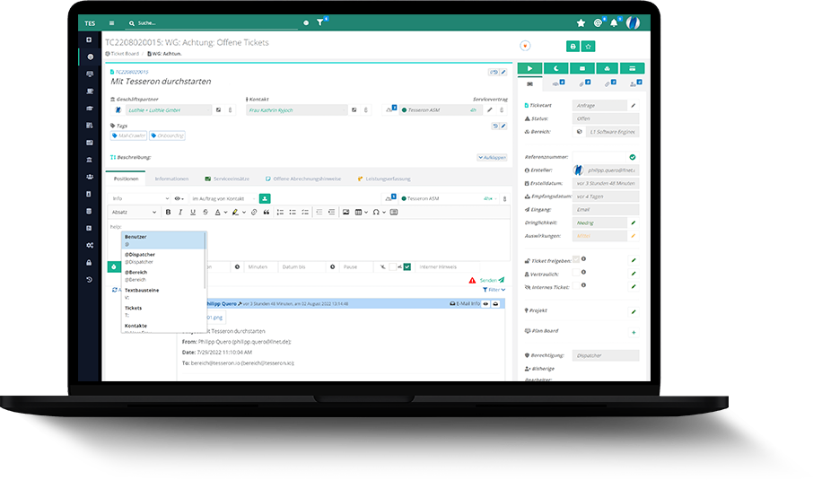813x480 pixels.
Task: Toggle the green checked checkbox near Pause
Action: point(407,267)
